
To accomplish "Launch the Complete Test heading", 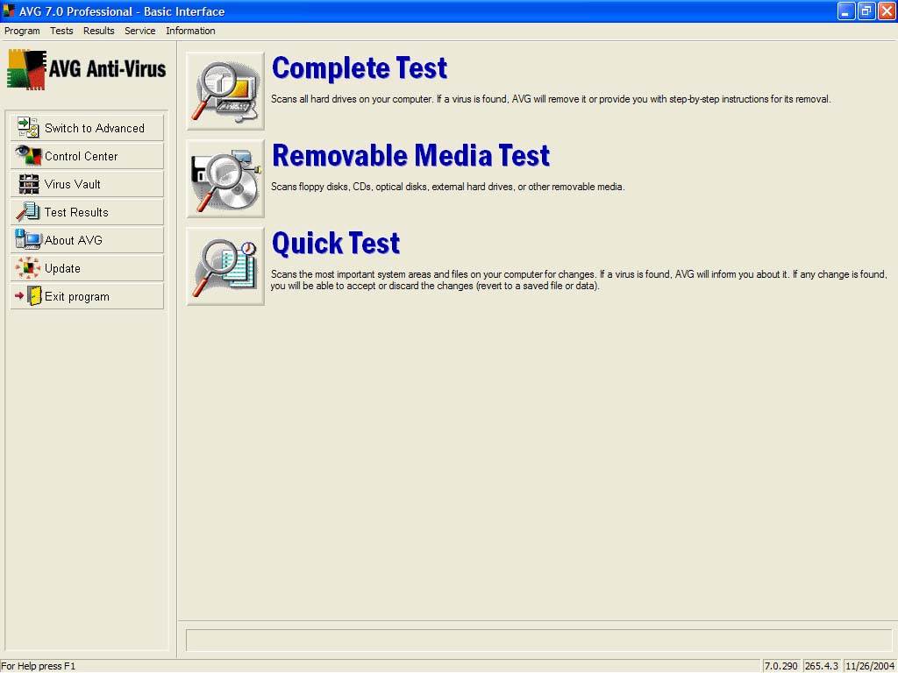I will click(x=360, y=68).
